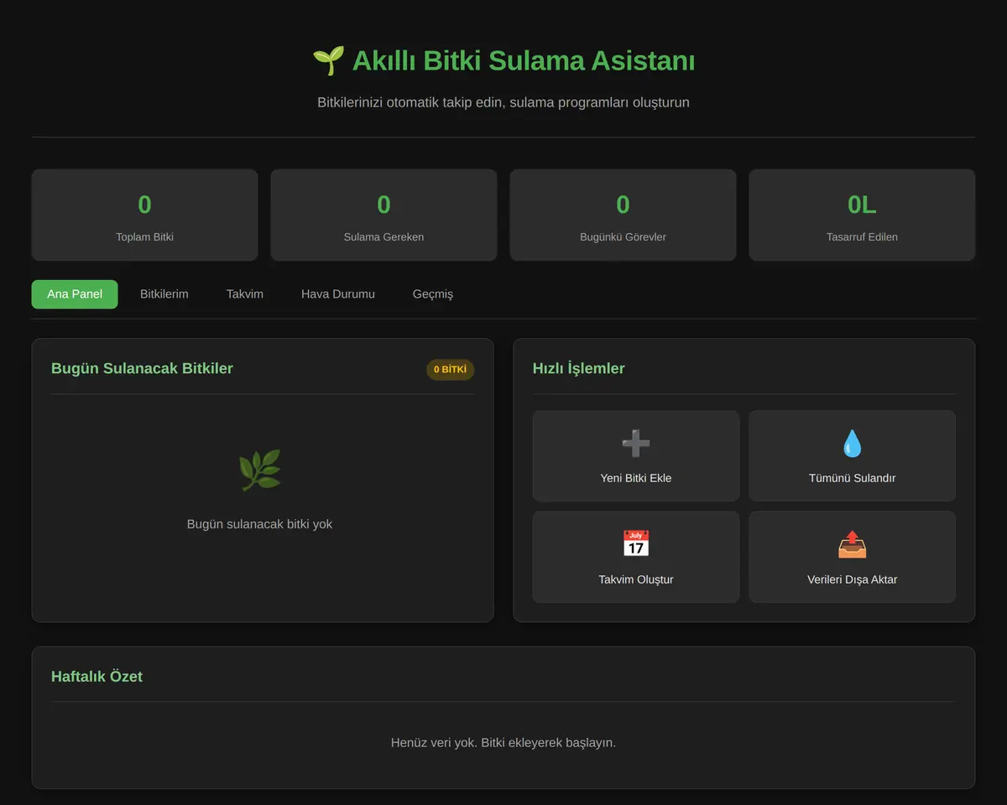
Task: Click the 0 BİTKİ badge
Action: tap(451, 370)
